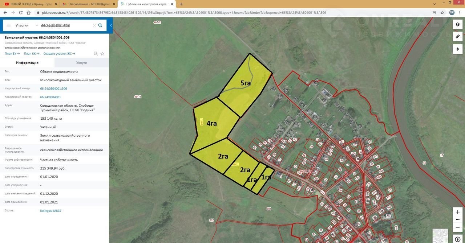Add the parcel to favorites with star

tap(102, 54)
